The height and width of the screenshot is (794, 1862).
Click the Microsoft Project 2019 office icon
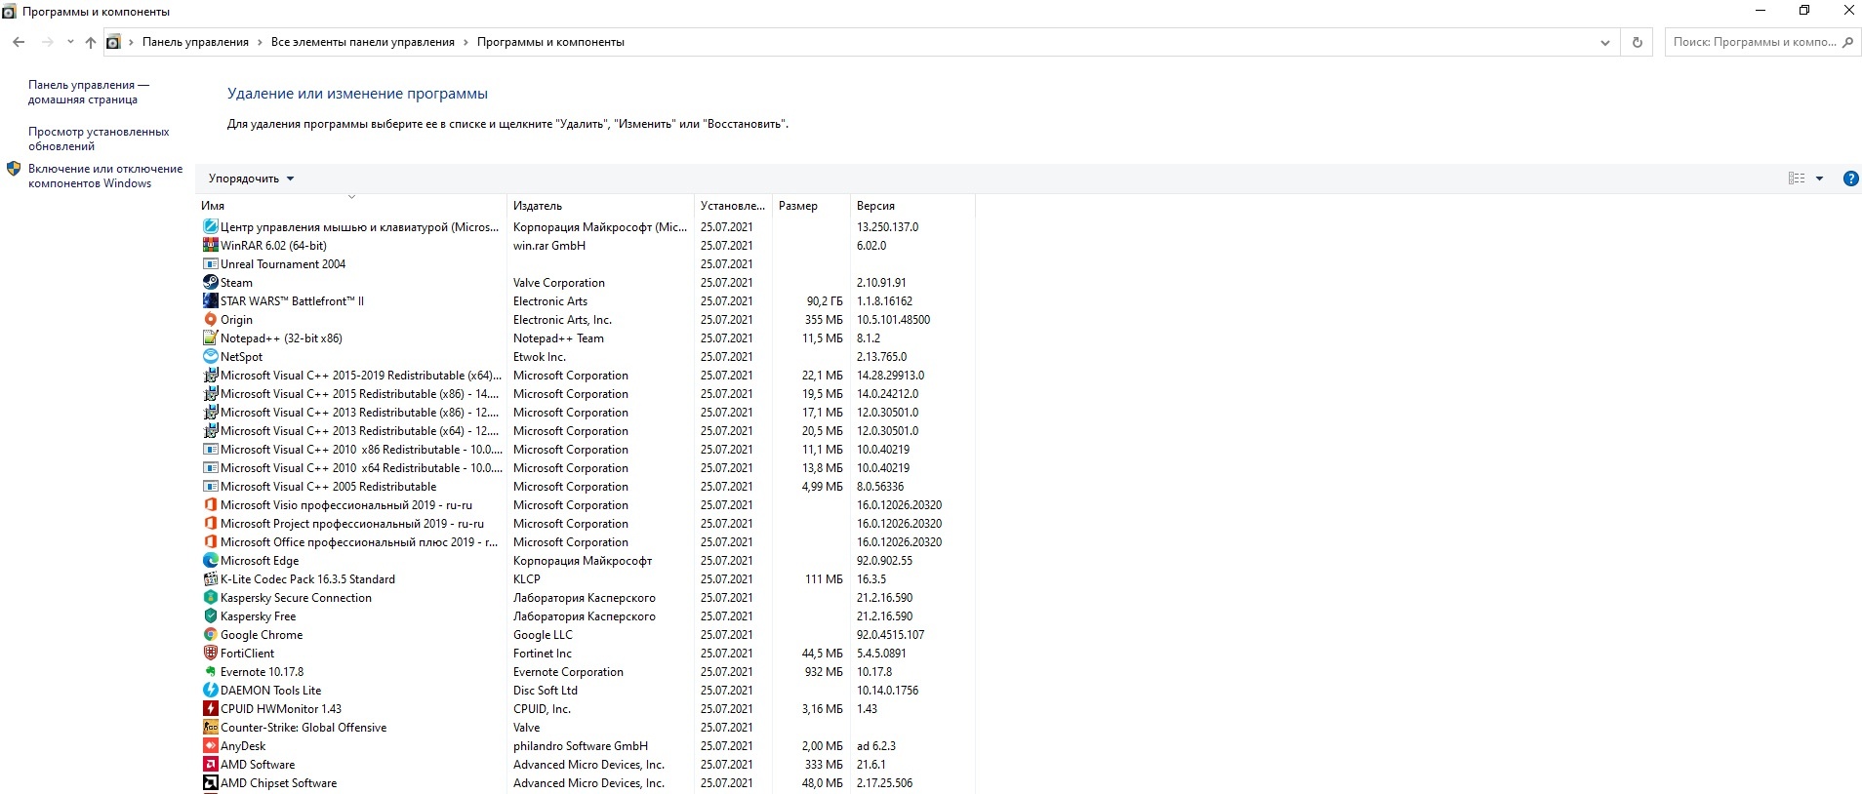click(210, 524)
